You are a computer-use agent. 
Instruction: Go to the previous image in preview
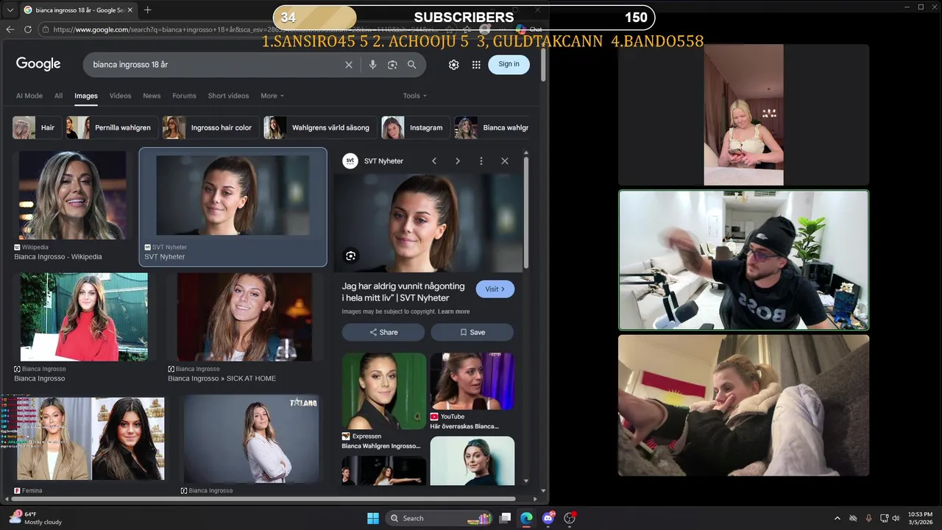(x=434, y=161)
